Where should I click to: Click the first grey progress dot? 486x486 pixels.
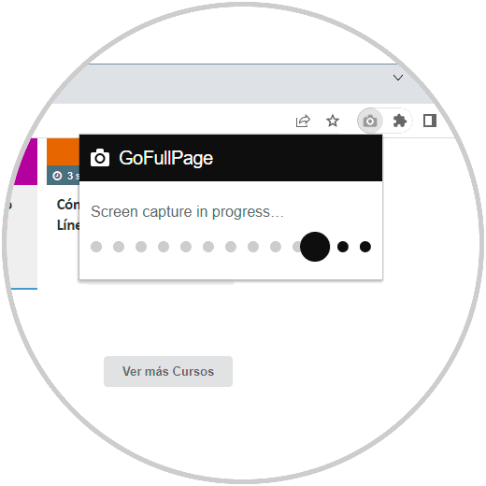pos(96,247)
